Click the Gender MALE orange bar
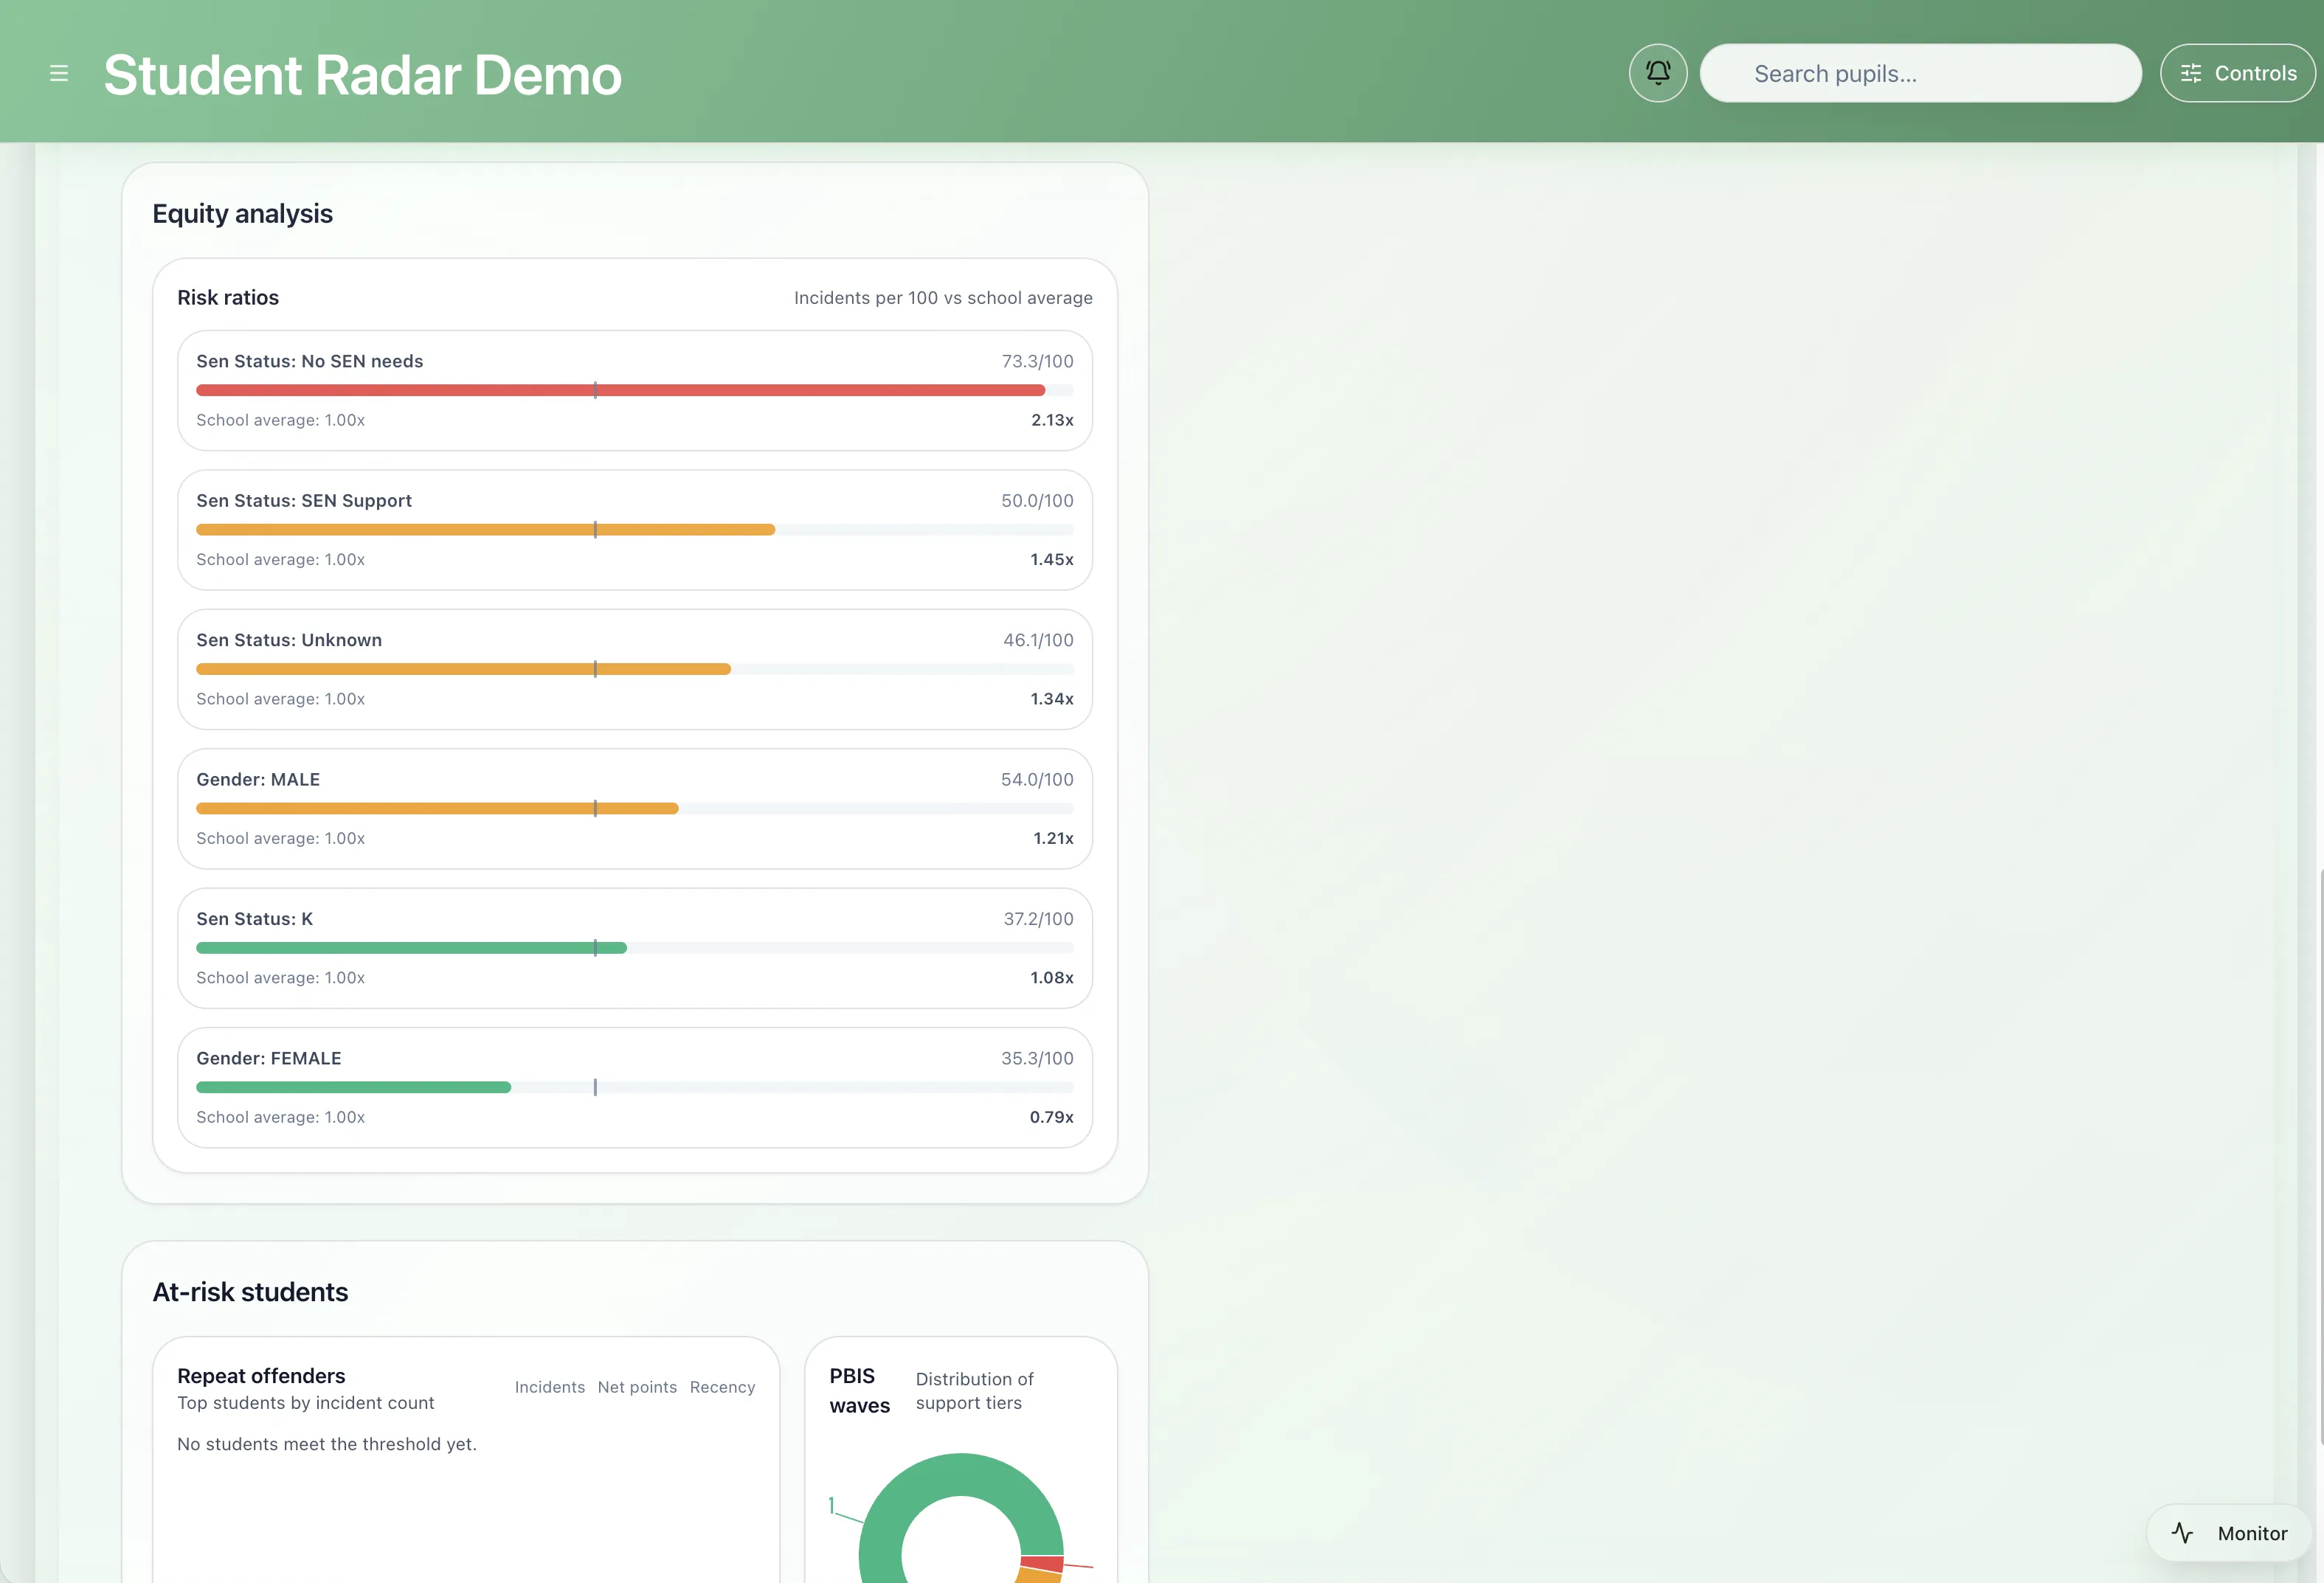The width and height of the screenshot is (2324, 1583). (x=400, y=808)
